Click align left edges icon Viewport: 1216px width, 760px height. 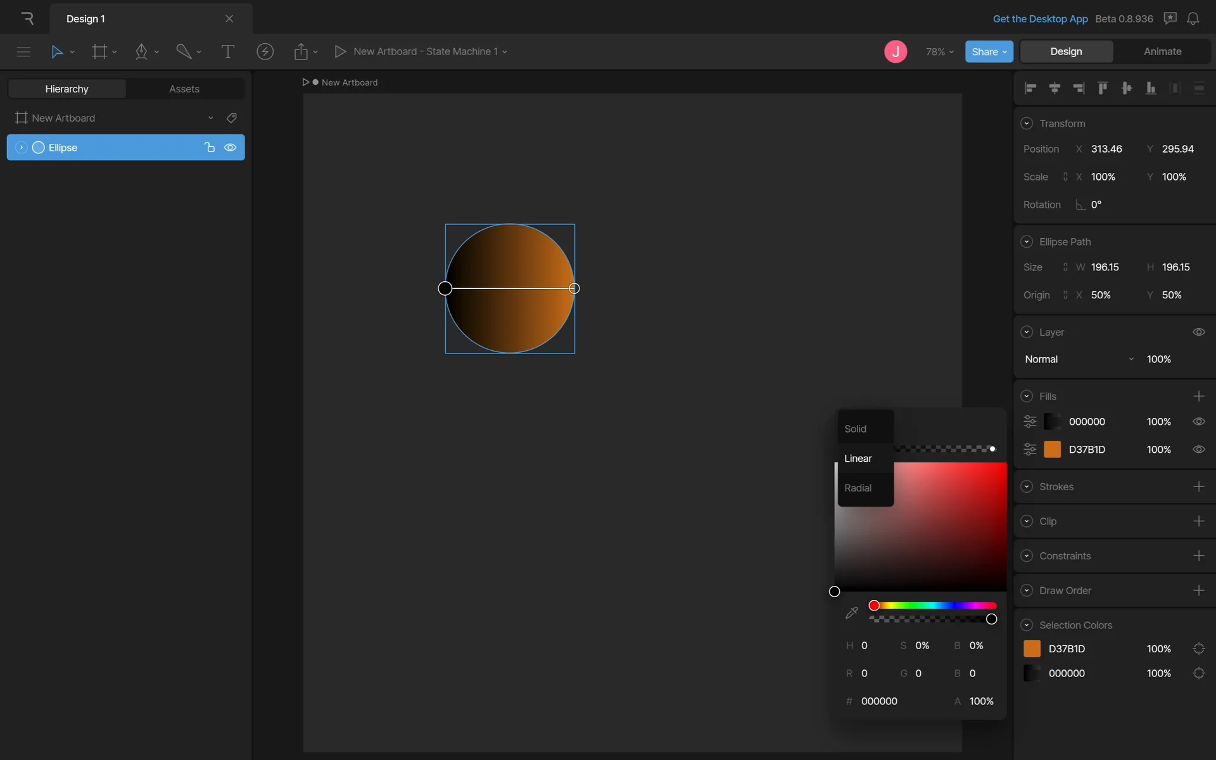[1030, 88]
